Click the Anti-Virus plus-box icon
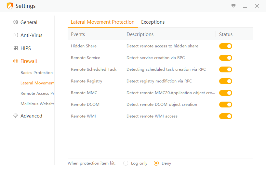Viewport: 266px width, 174px height. coord(16,35)
